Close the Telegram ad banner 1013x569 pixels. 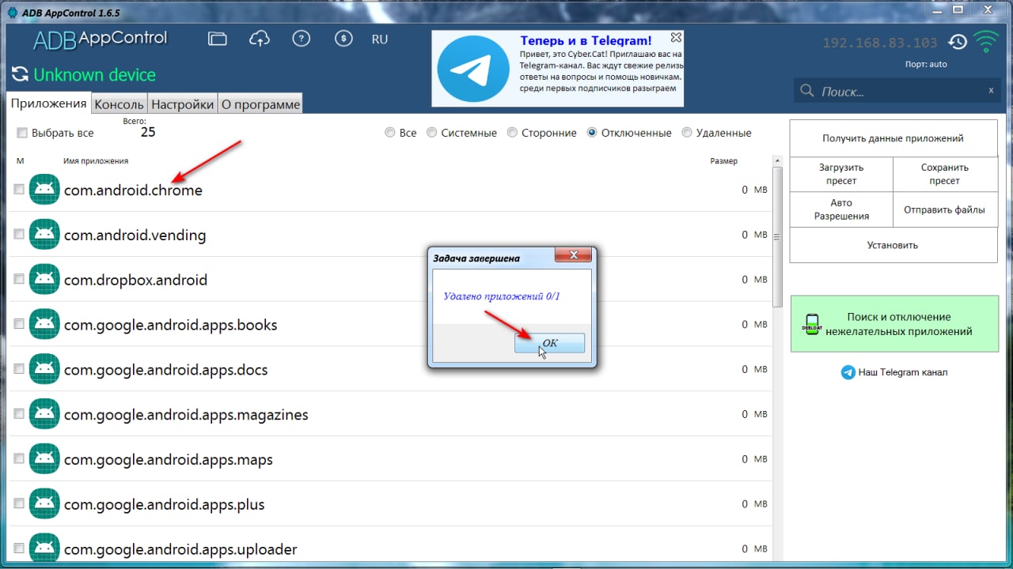click(676, 37)
